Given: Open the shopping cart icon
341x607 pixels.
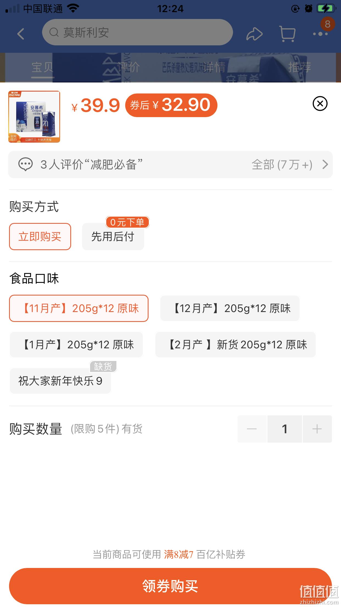Looking at the screenshot, I should coord(287,34).
